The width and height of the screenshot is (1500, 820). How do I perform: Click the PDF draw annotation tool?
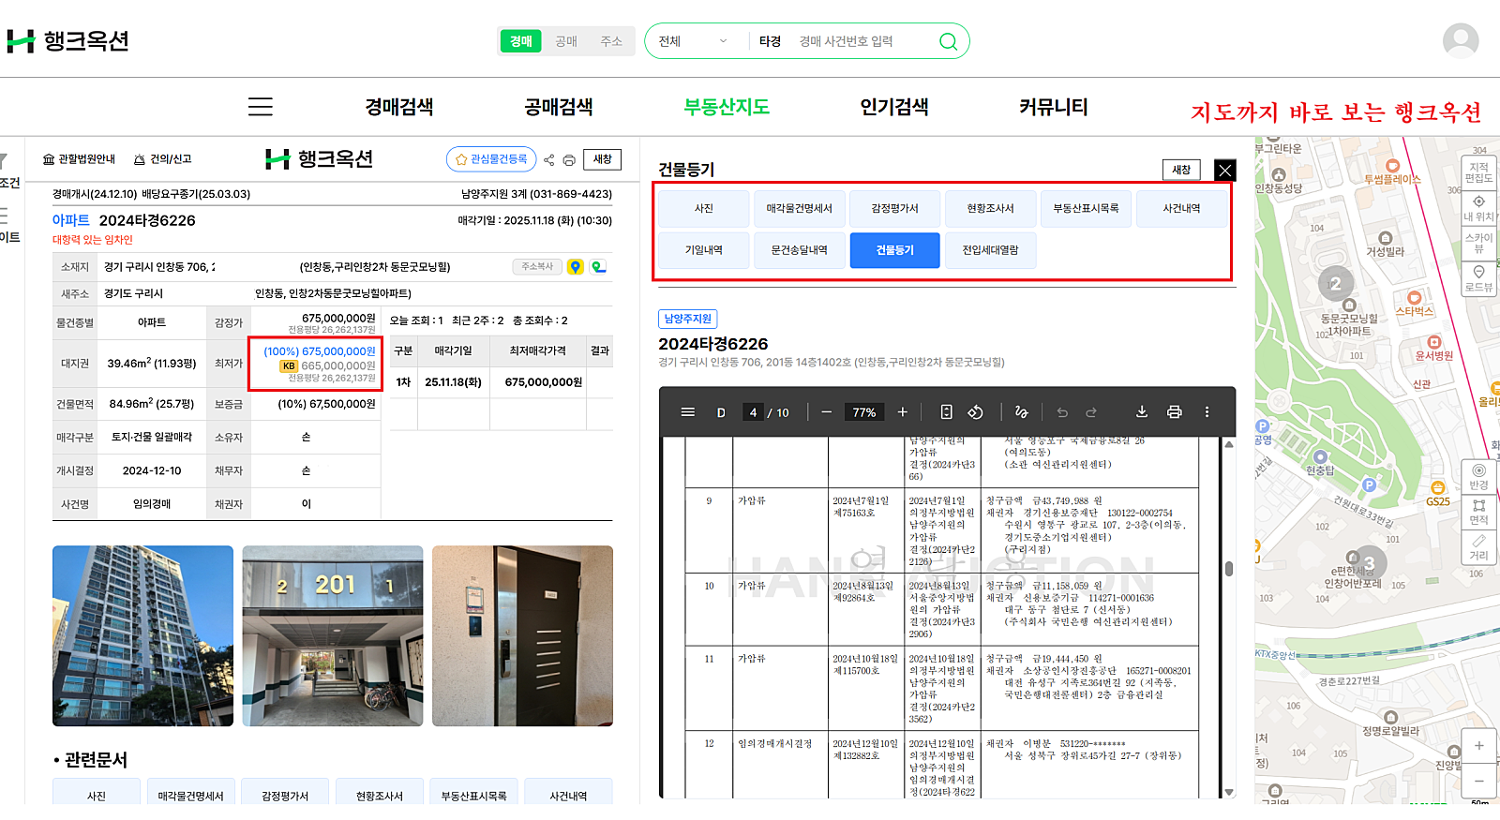click(x=1021, y=412)
